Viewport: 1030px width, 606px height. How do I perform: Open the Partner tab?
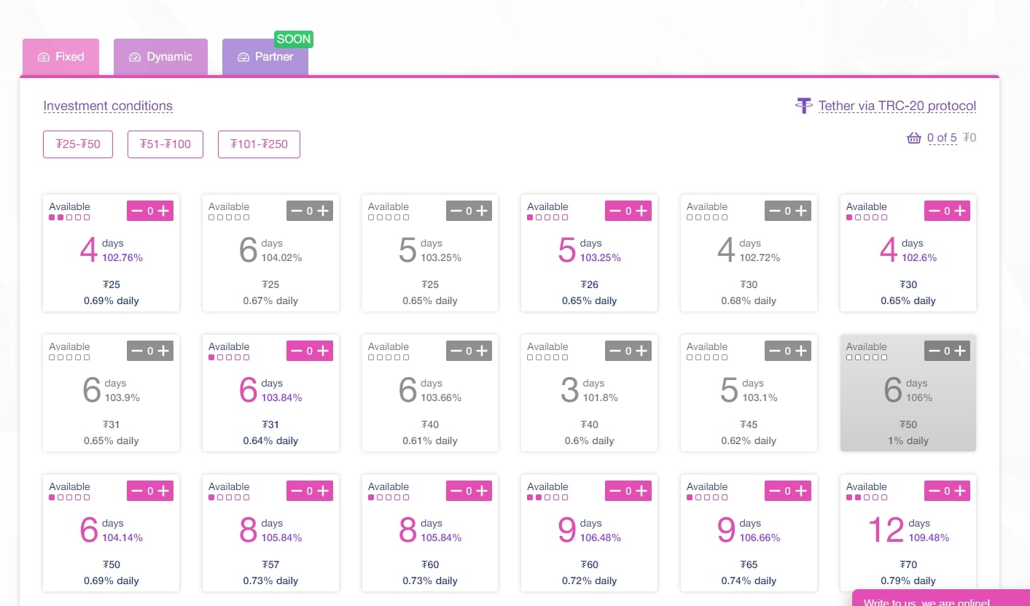click(x=265, y=57)
